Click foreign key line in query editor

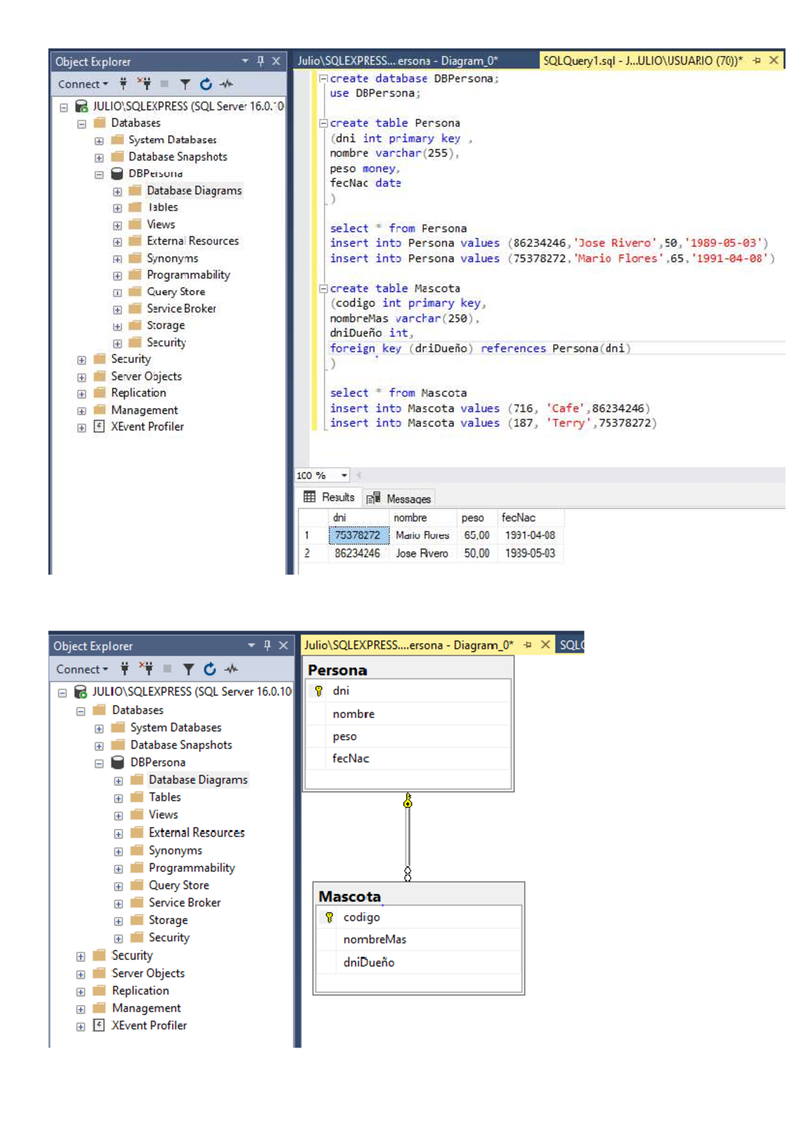point(480,348)
